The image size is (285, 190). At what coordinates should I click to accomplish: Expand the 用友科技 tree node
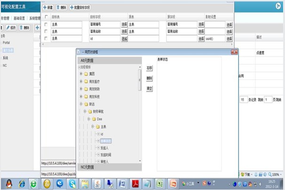point(81,96)
